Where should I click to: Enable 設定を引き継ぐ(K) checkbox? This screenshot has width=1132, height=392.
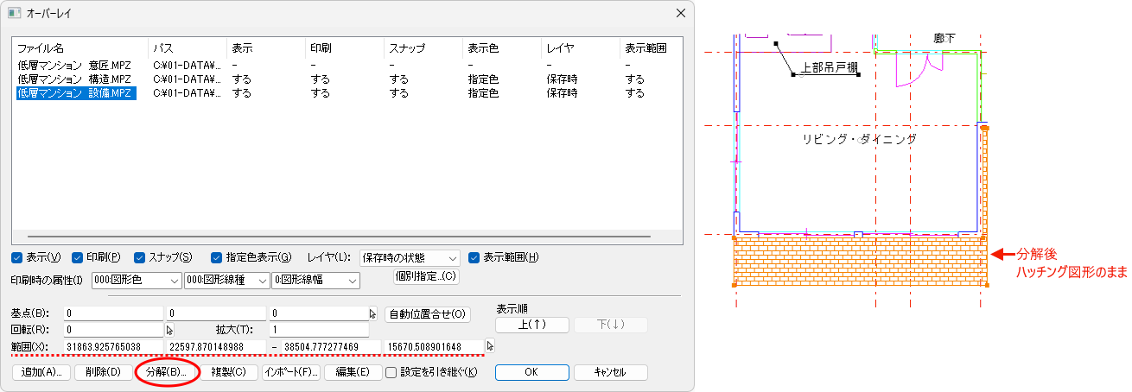tap(391, 373)
